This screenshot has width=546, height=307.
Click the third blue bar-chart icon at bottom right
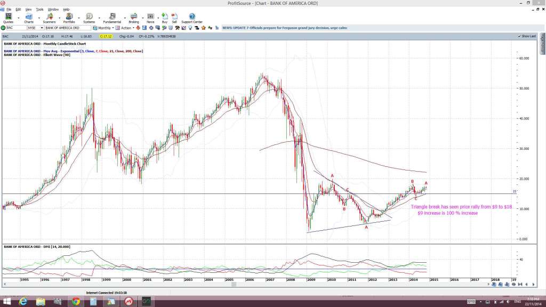tap(507, 285)
